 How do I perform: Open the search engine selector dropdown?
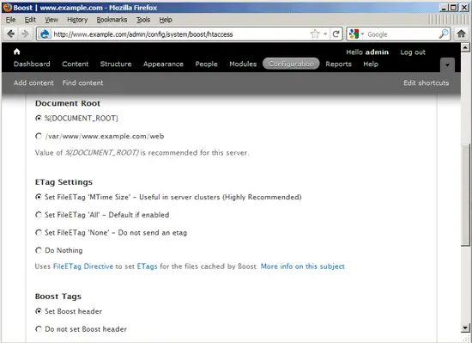[x=357, y=34]
